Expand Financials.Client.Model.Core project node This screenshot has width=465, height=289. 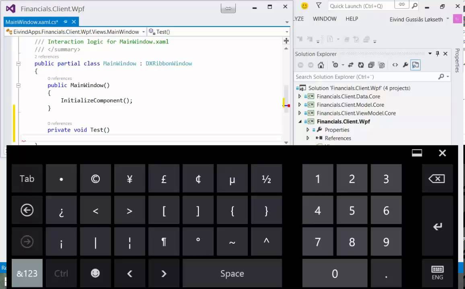[300, 105]
